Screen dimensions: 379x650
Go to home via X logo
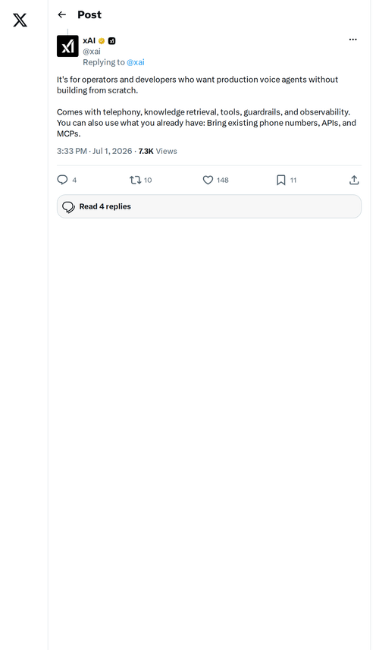point(20,20)
